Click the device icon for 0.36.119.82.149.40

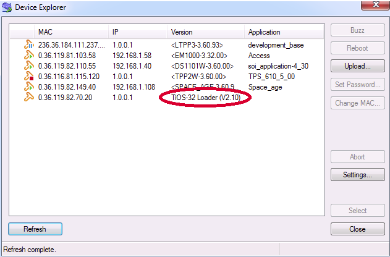(x=28, y=87)
